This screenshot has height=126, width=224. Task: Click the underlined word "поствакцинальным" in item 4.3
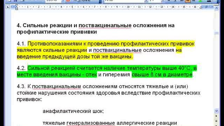click(56, 86)
